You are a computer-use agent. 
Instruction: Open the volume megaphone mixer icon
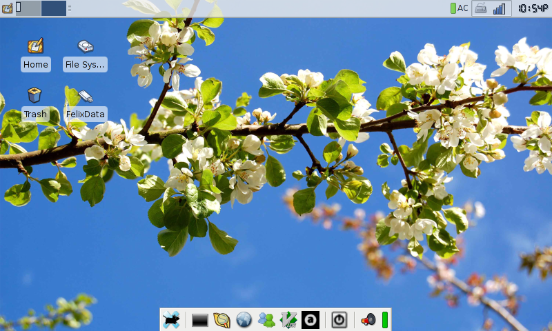368,320
